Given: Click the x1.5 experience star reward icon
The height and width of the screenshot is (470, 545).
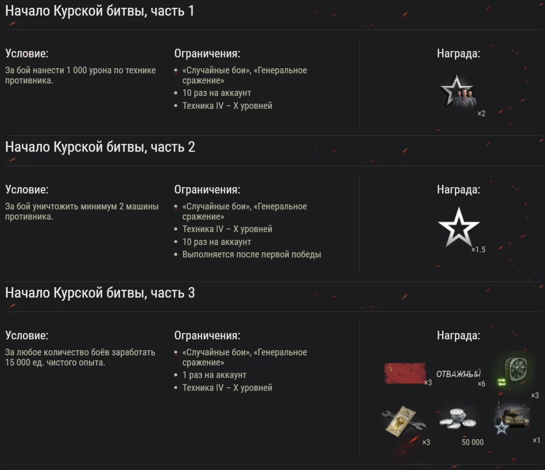Looking at the screenshot, I should (x=458, y=227).
